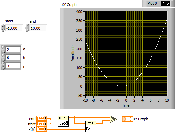Click the Ramp Pattern VI node
Viewport: 176px width, 138px height.
(63, 121)
